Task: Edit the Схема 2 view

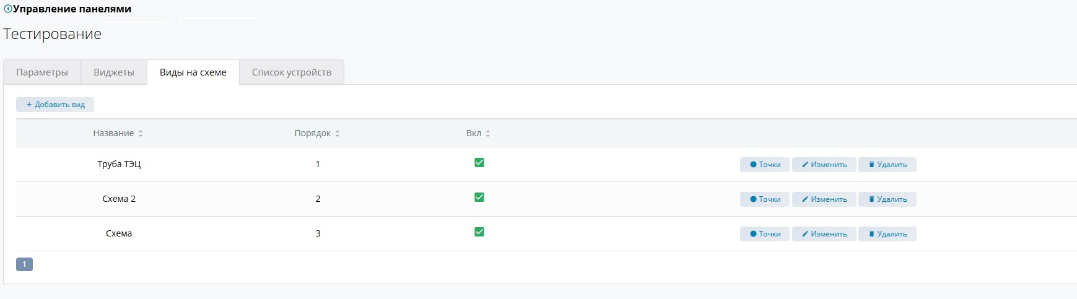Action: (824, 199)
